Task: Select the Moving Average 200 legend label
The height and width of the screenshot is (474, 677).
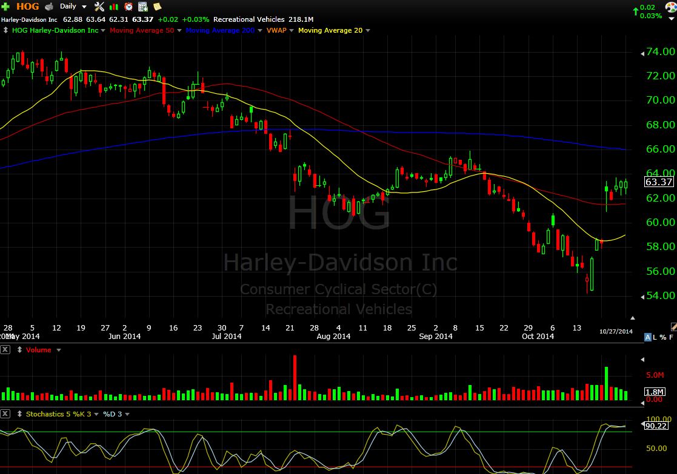Action: (x=220, y=30)
